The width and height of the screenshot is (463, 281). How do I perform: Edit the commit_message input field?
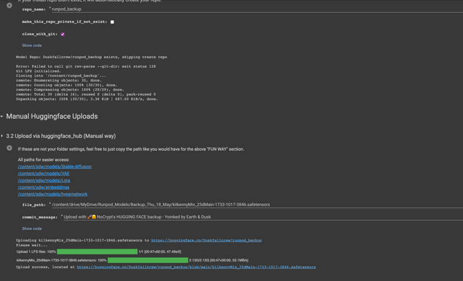point(263,217)
